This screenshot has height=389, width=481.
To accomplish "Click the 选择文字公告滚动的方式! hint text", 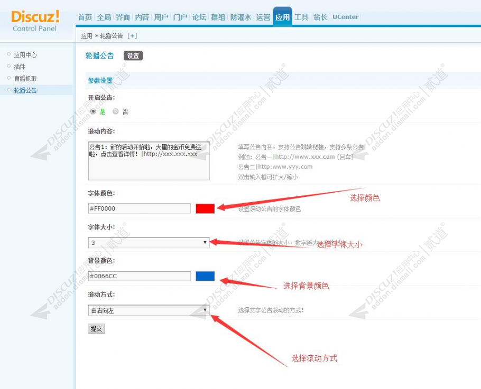I will click(x=271, y=310).
